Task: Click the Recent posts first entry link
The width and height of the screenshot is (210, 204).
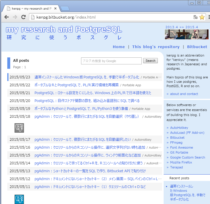Action: pyautogui.click(x=188, y=193)
